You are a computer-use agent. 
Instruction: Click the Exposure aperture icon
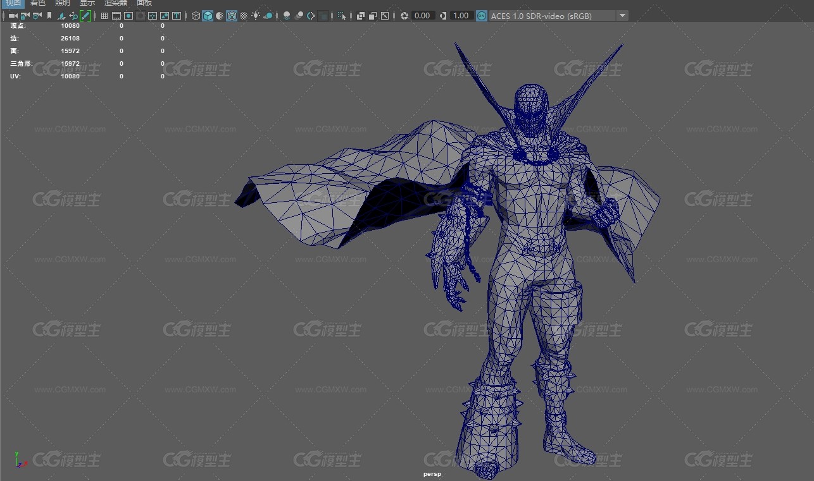pos(404,16)
